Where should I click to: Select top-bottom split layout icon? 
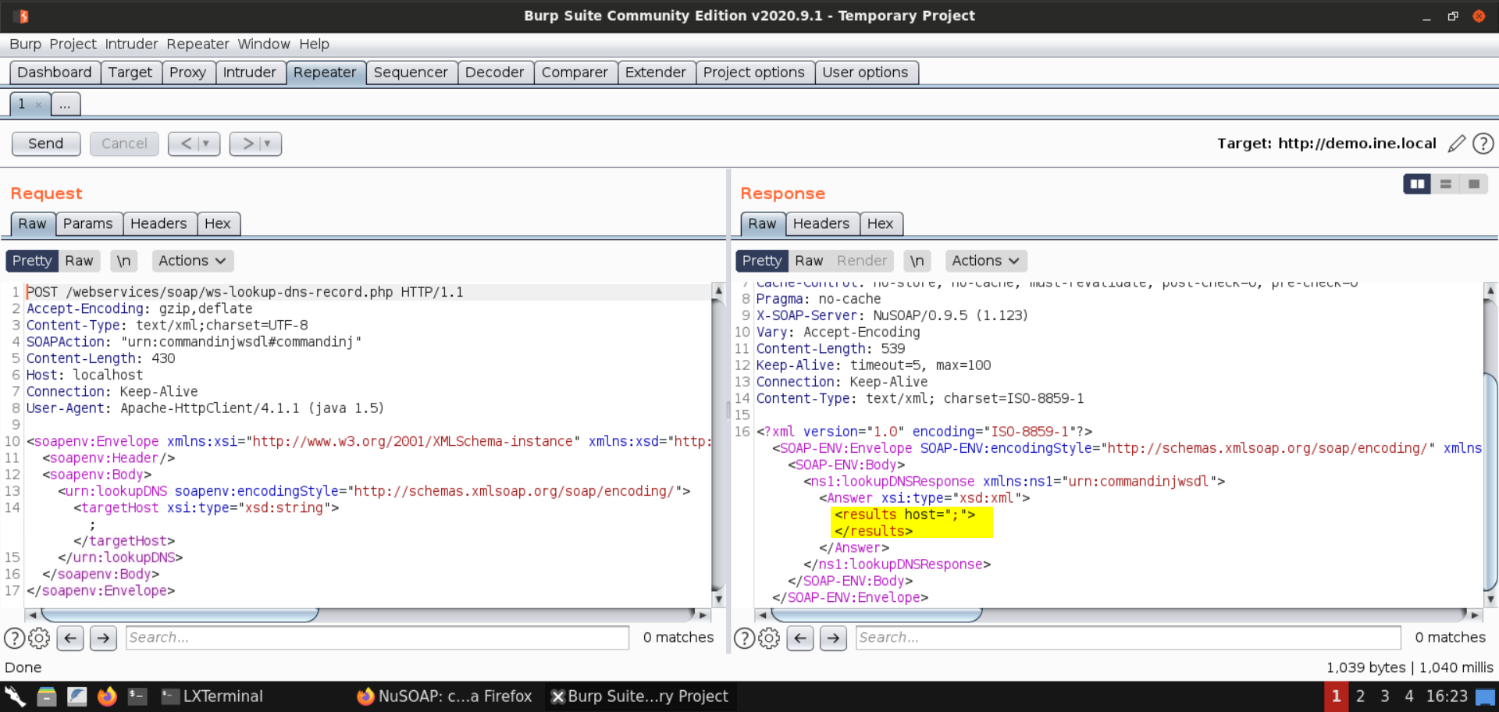1445,184
